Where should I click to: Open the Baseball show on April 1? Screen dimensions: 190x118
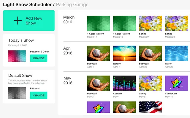(x=98, y=53)
